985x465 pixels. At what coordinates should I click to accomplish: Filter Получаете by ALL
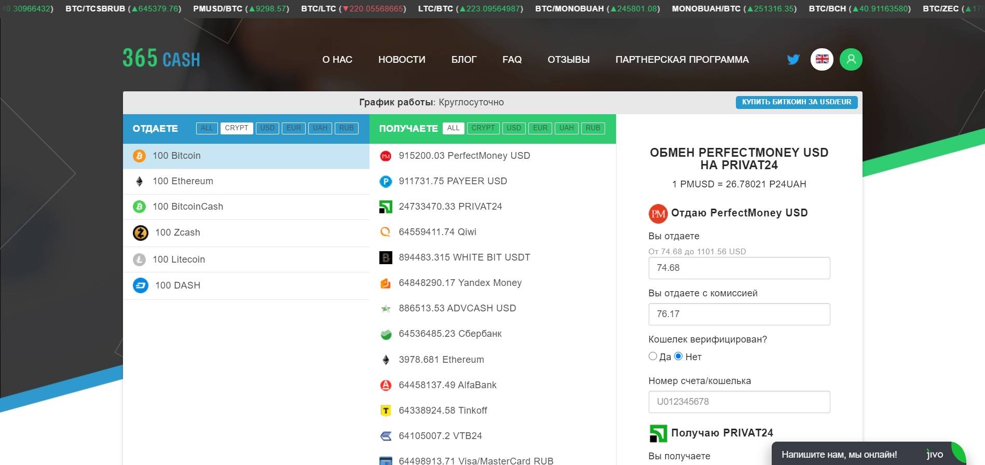[454, 128]
